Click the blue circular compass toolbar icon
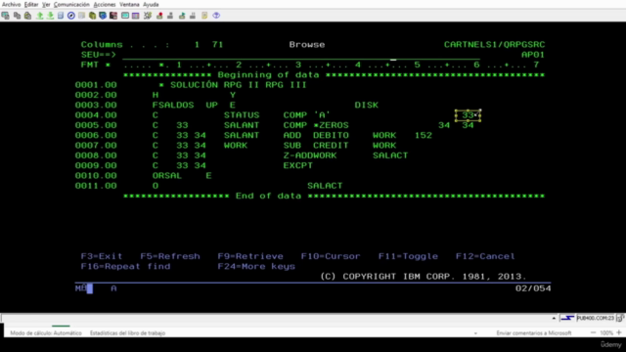Image resolution: width=626 pixels, height=352 pixels. pos(71,16)
